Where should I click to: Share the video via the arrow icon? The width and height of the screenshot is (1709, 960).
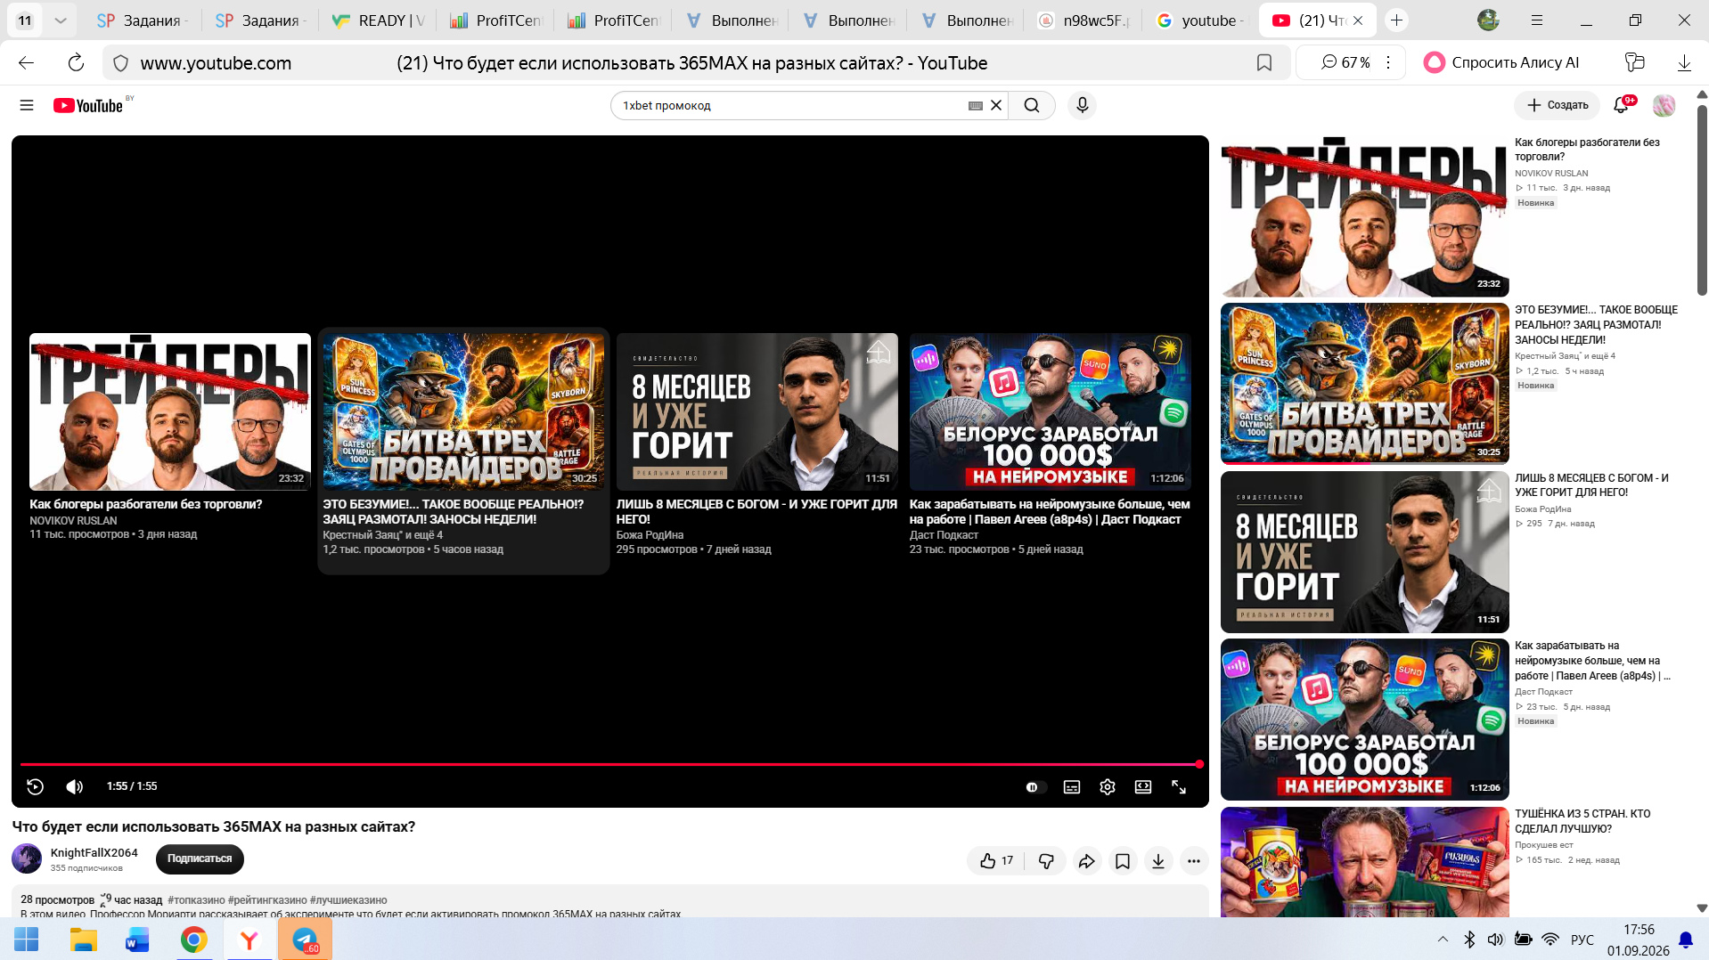coord(1086,861)
